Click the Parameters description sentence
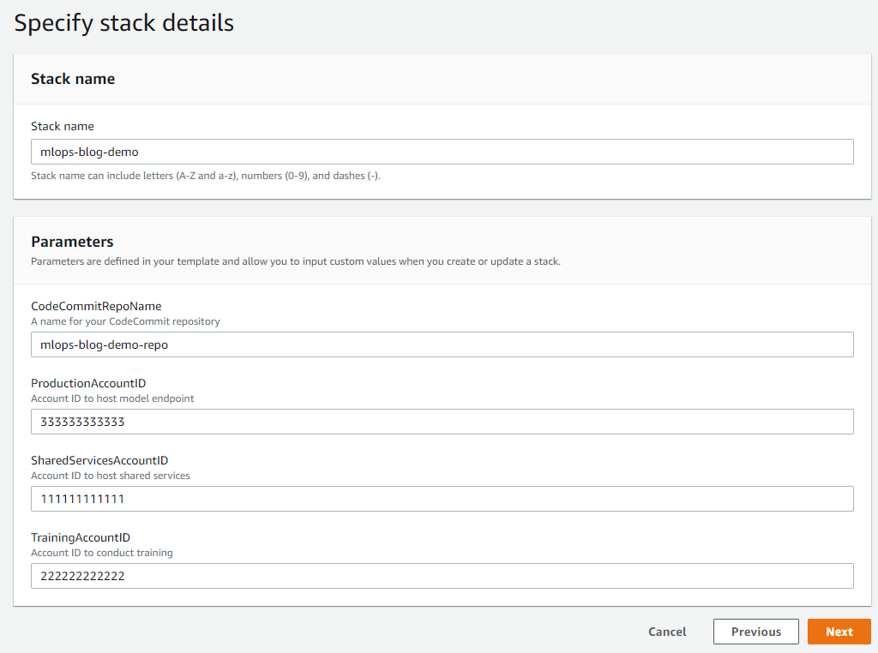878x653 pixels. tap(296, 261)
